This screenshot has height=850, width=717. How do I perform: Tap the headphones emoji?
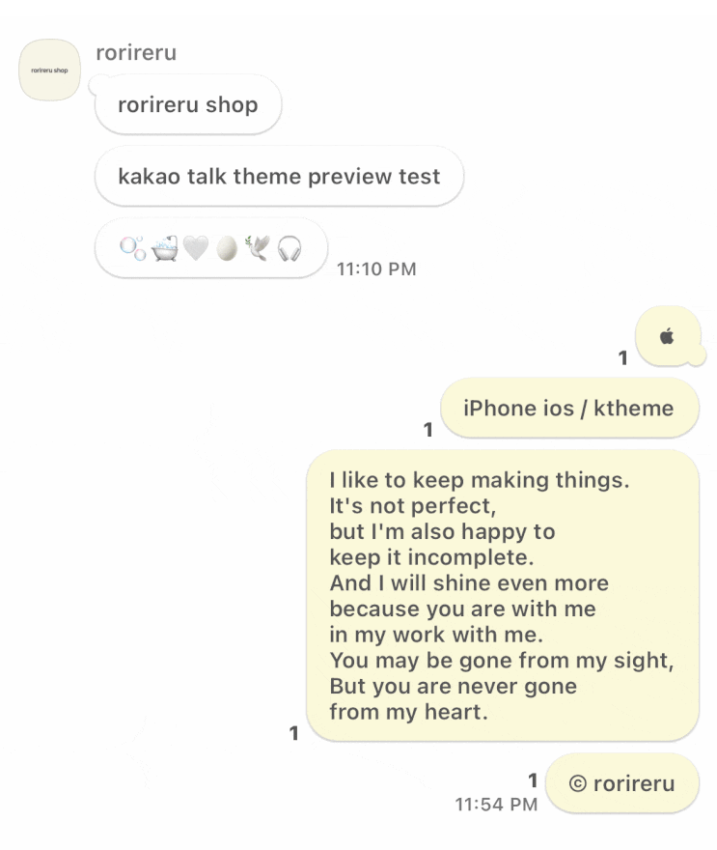(x=290, y=249)
